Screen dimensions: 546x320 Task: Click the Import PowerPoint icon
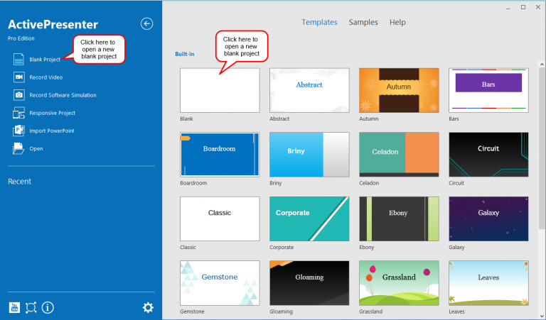pyautogui.click(x=18, y=131)
